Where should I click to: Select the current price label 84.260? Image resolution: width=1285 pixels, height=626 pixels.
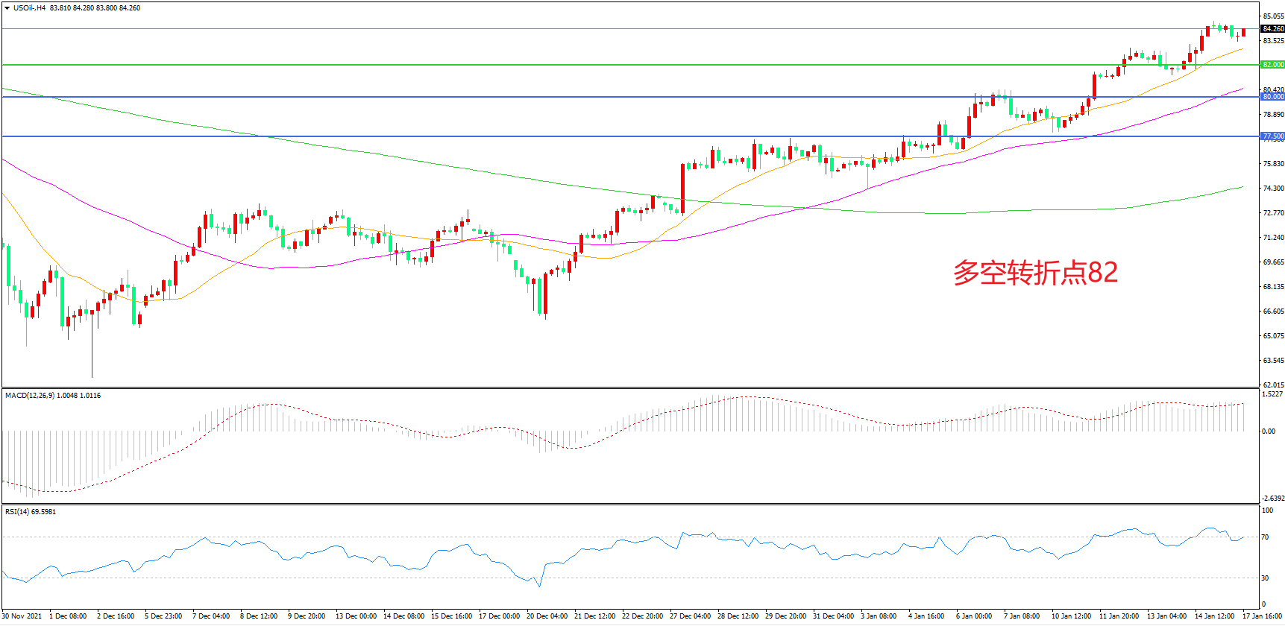click(x=1272, y=29)
